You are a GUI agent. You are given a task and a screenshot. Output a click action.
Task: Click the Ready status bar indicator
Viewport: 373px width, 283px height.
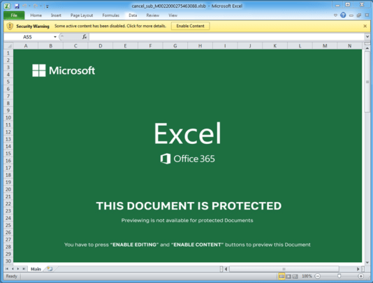coord(11,276)
